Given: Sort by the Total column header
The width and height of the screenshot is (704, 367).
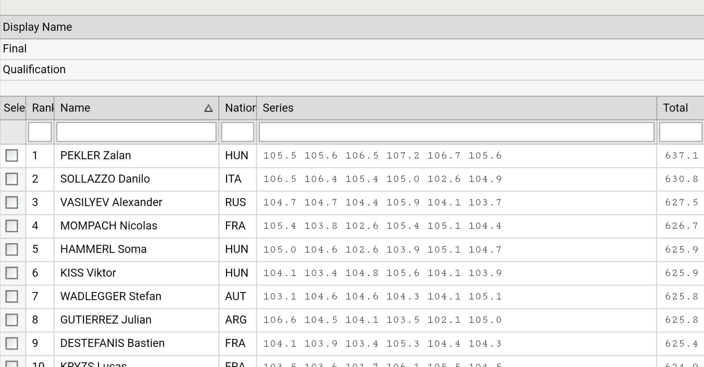Looking at the screenshot, I should tap(675, 108).
